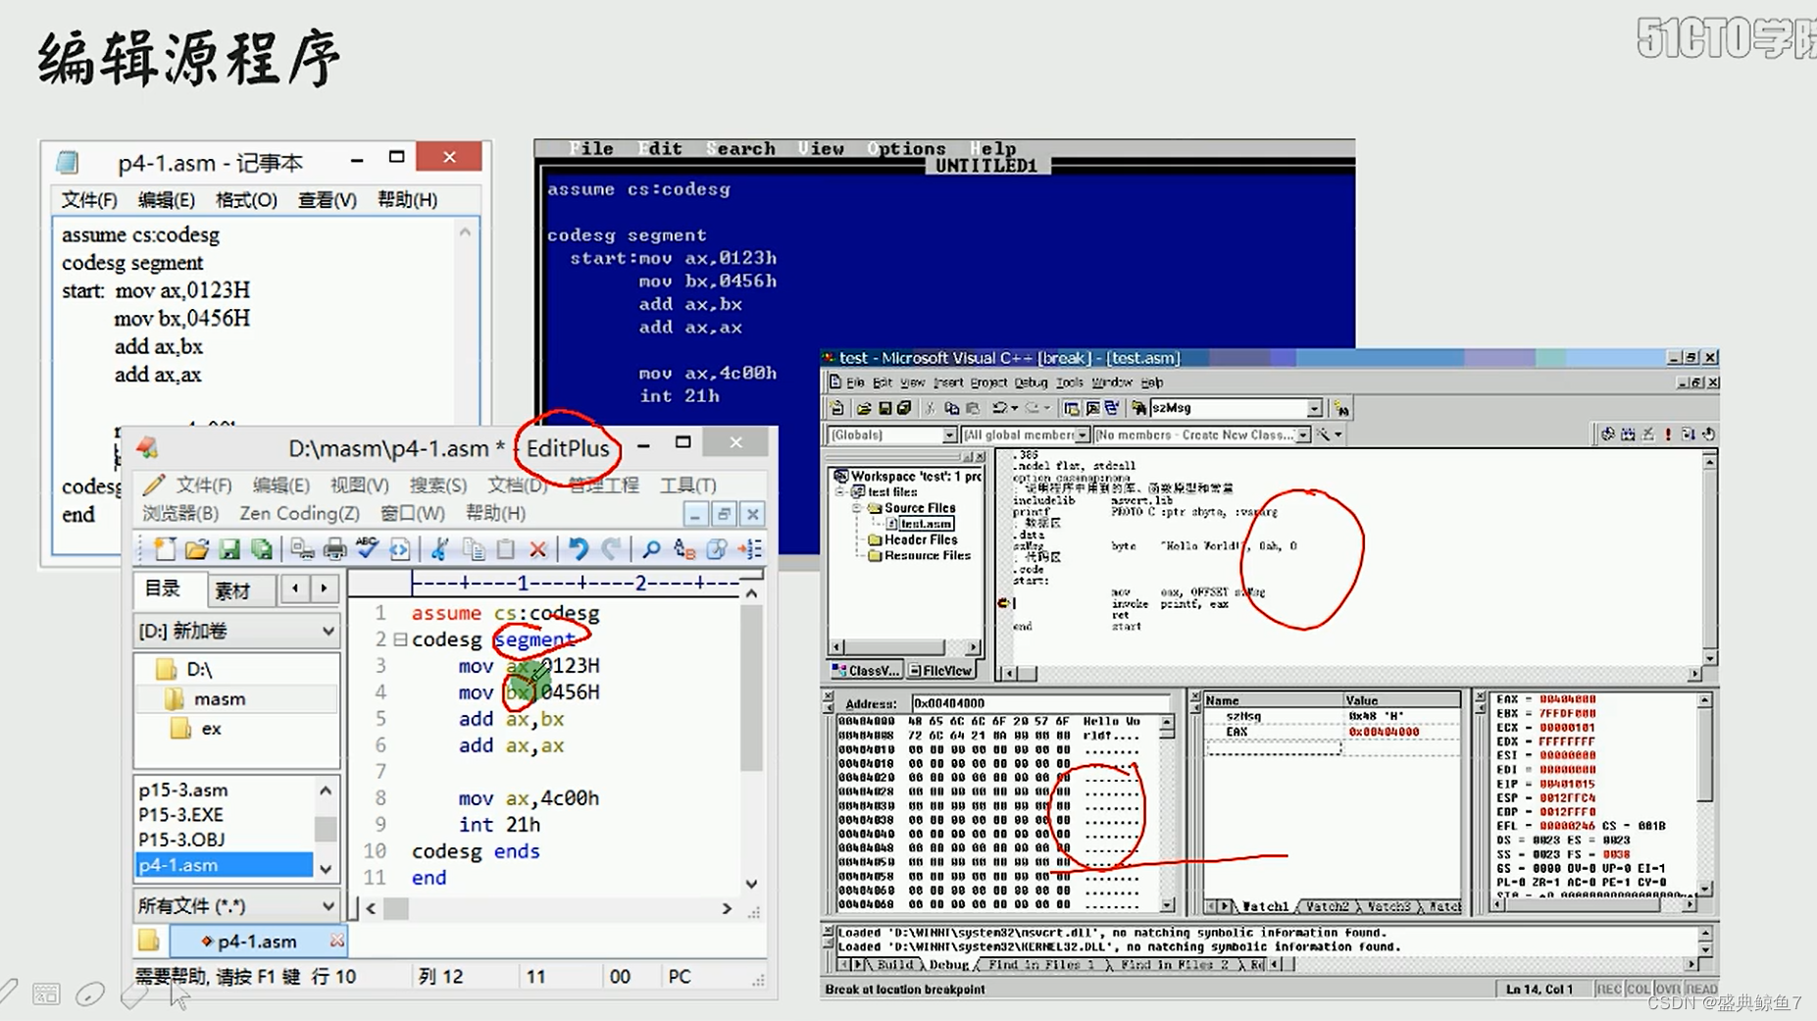This screenshot has height=1021, width=1817.
Task: Select p4-1.asm in the EditPlus file list
Action: 224,865
